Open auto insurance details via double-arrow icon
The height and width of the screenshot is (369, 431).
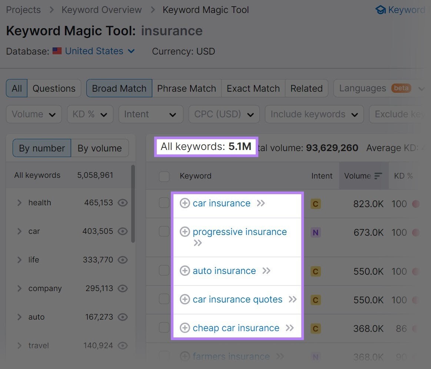coord(266,271)
